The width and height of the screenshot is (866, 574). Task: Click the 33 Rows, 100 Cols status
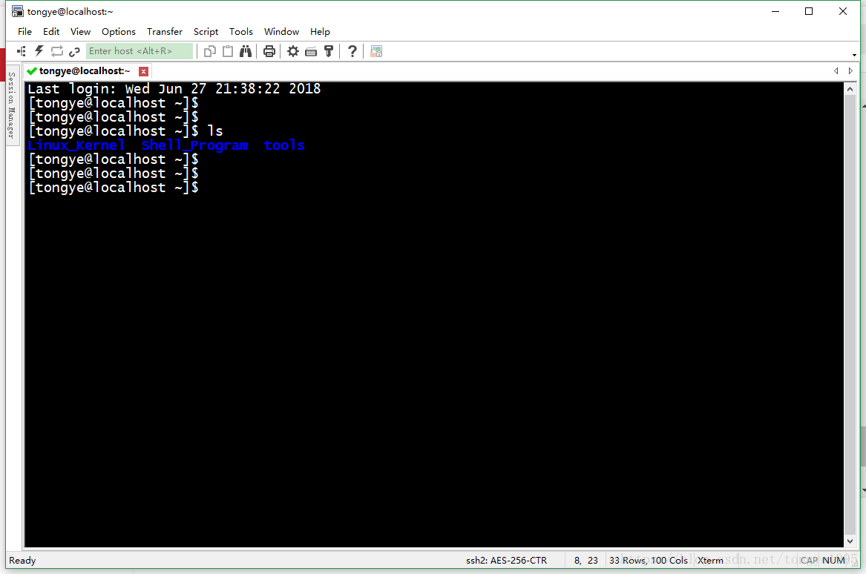click(x=649, y=560)
